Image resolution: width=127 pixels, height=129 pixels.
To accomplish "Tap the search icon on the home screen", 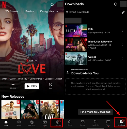I will [52, 5].
